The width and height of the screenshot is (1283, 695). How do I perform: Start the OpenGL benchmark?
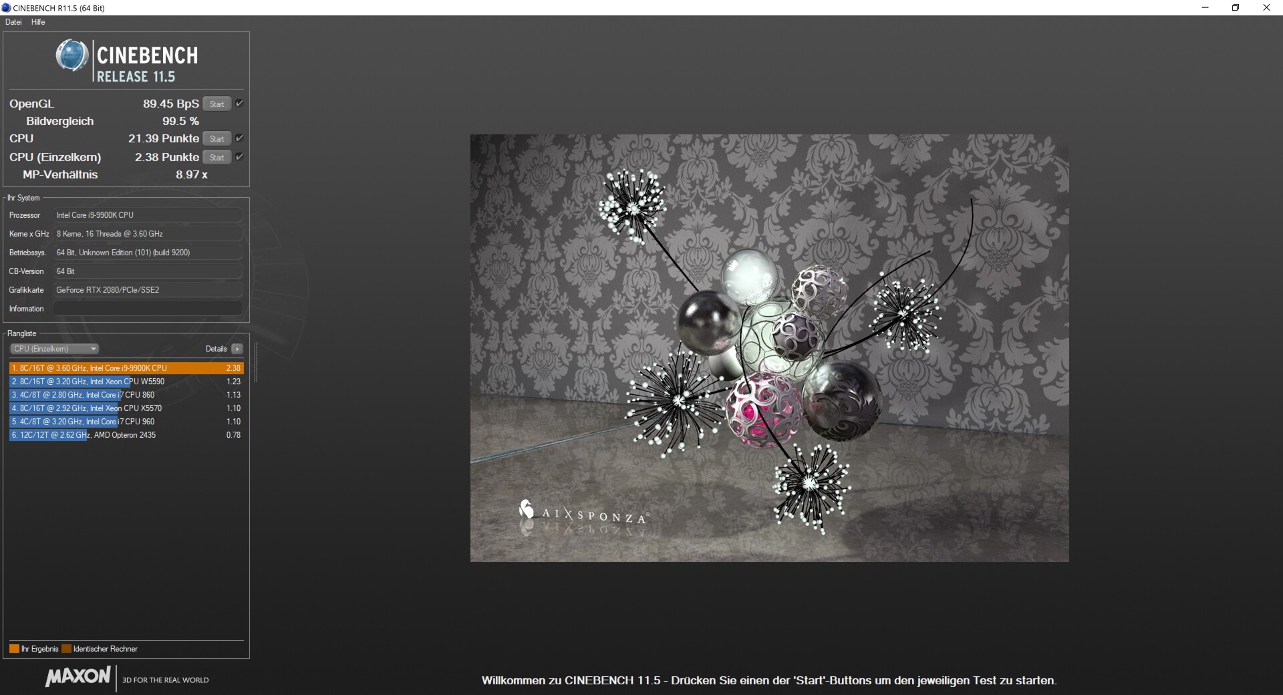pos(217,104)
